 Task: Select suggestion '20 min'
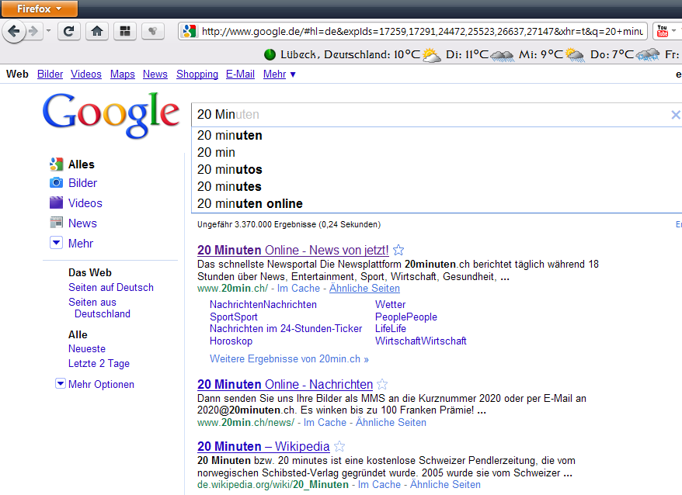pyautogui.click(x=437, y=153)
